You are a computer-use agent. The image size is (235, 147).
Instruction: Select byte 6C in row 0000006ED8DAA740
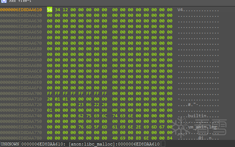pos(104,116)
